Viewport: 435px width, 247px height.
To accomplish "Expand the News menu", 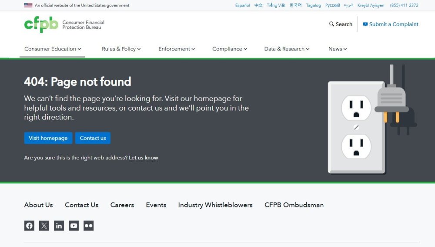I will click(338, 49).
